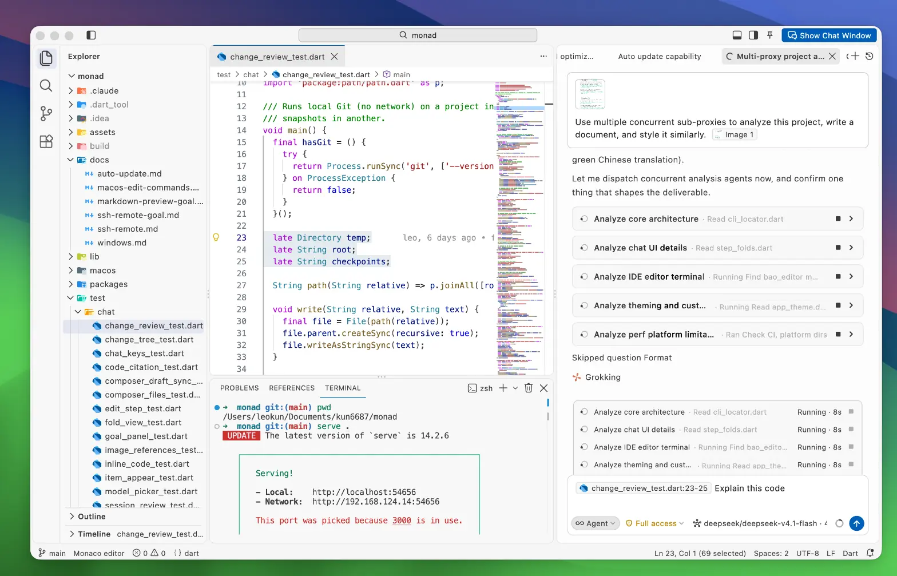This screenshot has height=576, width=897.
Task: Collapse the docs folder in Explorer
Action: [x=71, y=160]
